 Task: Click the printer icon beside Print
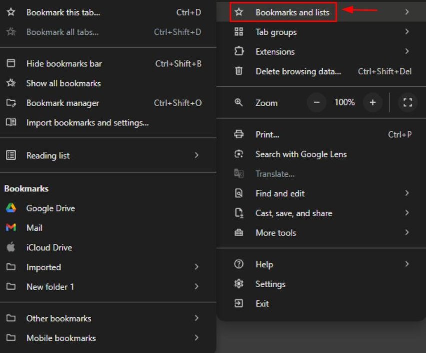pos(239,134)
